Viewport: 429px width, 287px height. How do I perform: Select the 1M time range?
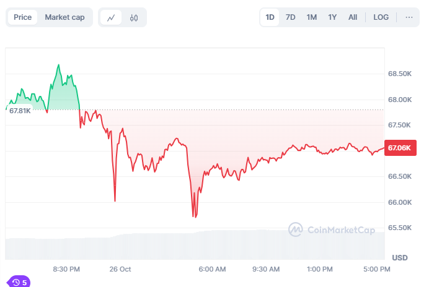311,17
